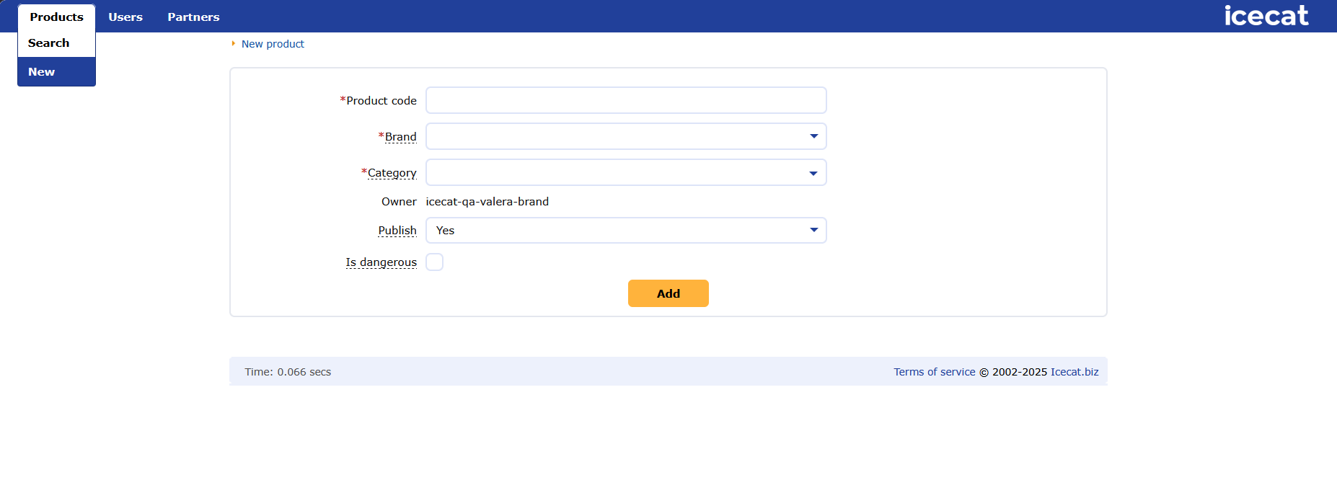Open the Brand dropdown
1337x493 pixels.
626,136
